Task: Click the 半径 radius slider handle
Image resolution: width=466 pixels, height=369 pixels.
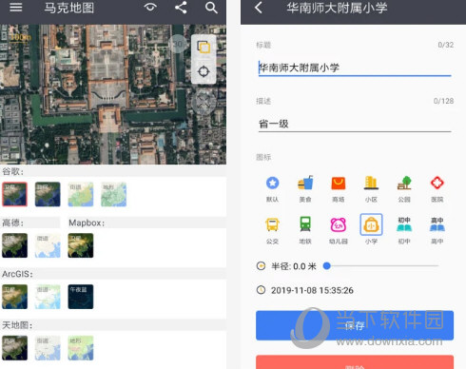Action: click(327, 266)
